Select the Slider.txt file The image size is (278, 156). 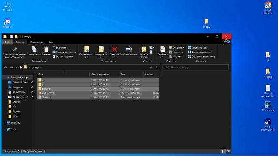pyautogui.click(x=98, y=97)
